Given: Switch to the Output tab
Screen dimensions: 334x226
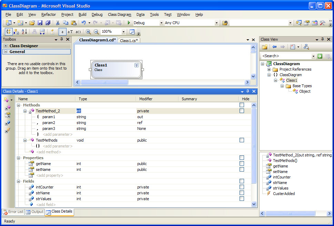Looking at the screenshot, I should pos(35,212).
